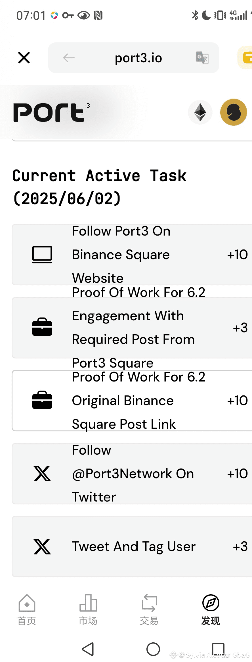The height and width of the screenshot is (662, 252).
Task: Open the gold profile avatar
Action: click(x=234, y=112)
